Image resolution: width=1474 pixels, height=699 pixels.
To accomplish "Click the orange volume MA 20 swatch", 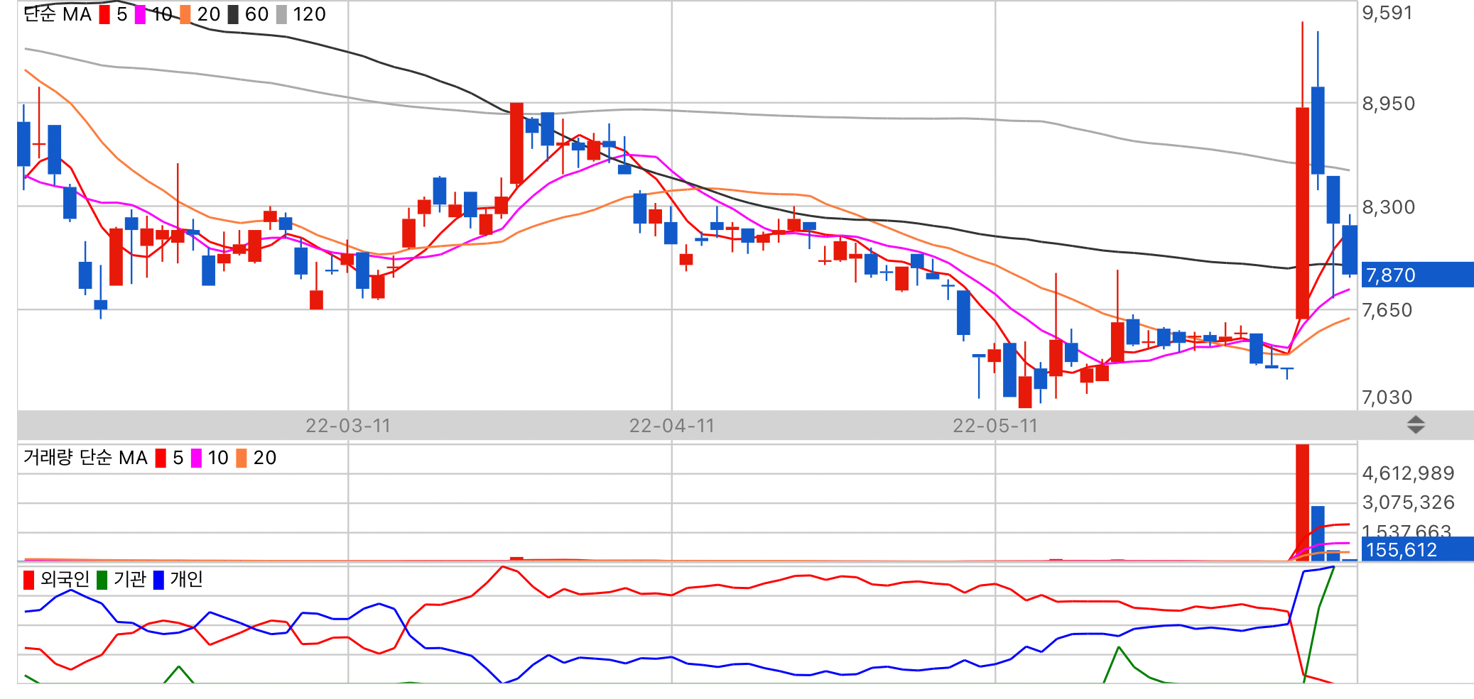I will pyautogui.click(x=242, y=458).
